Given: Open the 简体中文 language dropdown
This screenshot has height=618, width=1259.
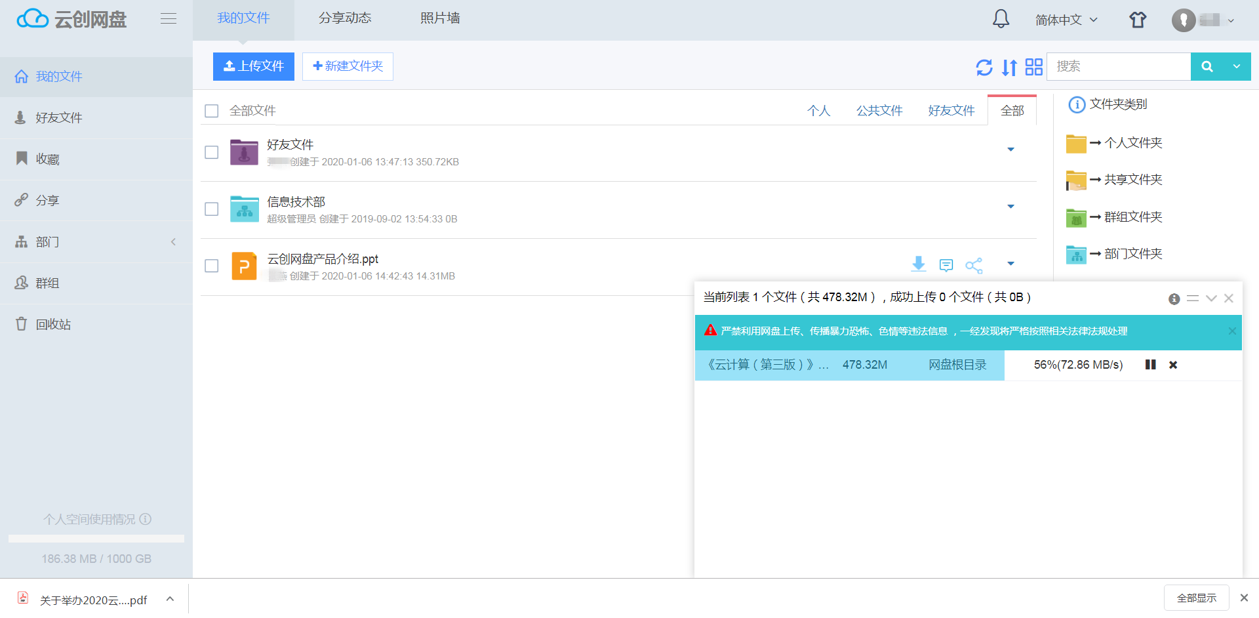Looking at the screenshot, I should tap(1066, 20).
